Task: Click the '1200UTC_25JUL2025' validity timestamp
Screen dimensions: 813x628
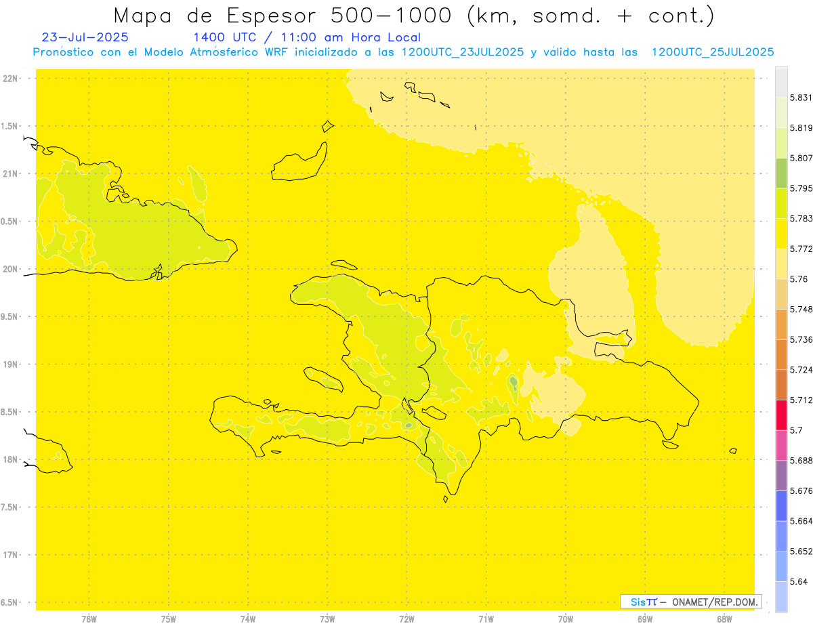Action: 712,52
